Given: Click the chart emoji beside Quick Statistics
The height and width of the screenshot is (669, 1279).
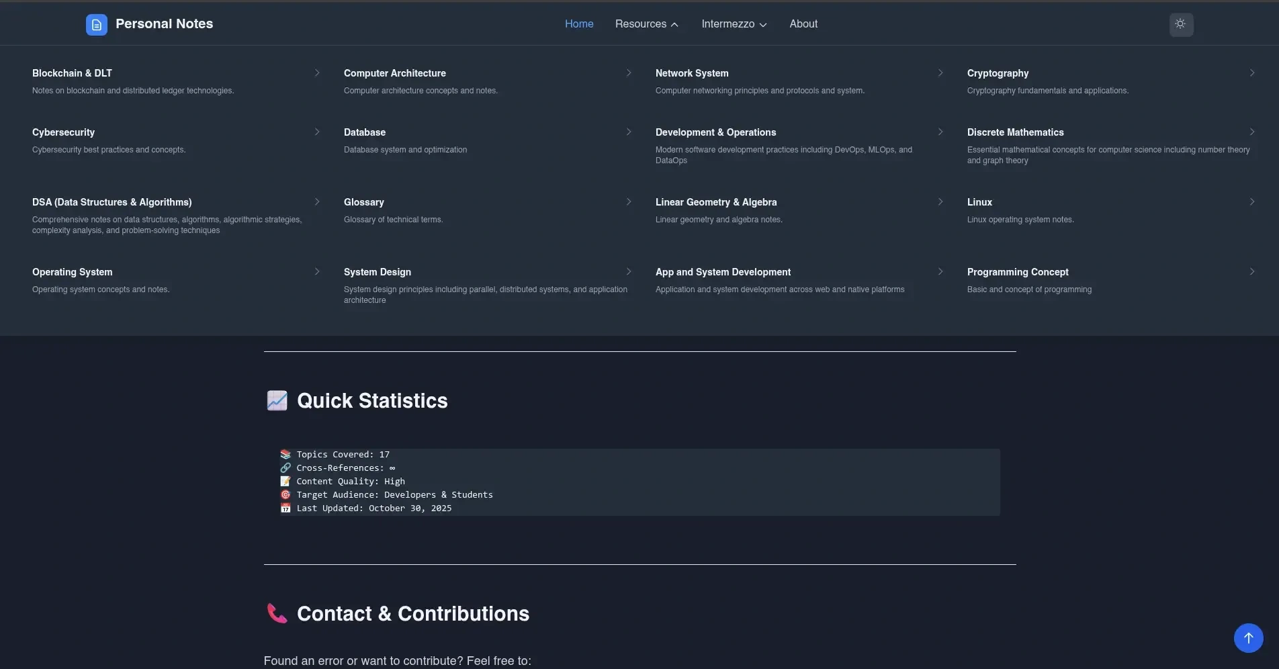Looking at the screenshot, I should click(x=277, y=401).
